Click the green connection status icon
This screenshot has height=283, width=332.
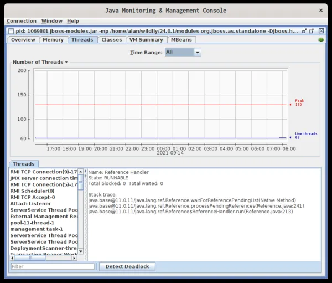pyautogui.click(x=321, y=40)
